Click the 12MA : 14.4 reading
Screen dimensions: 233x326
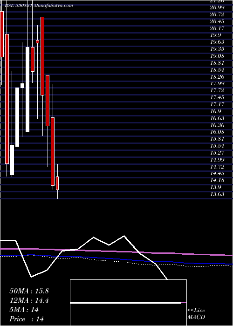(x=29, y=300)
